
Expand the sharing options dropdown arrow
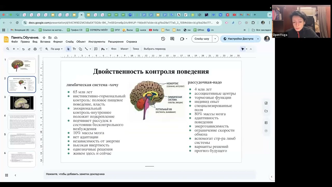click(x=258, y=39)
